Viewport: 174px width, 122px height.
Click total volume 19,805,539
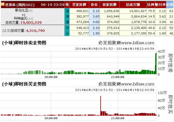coord(31,23)
